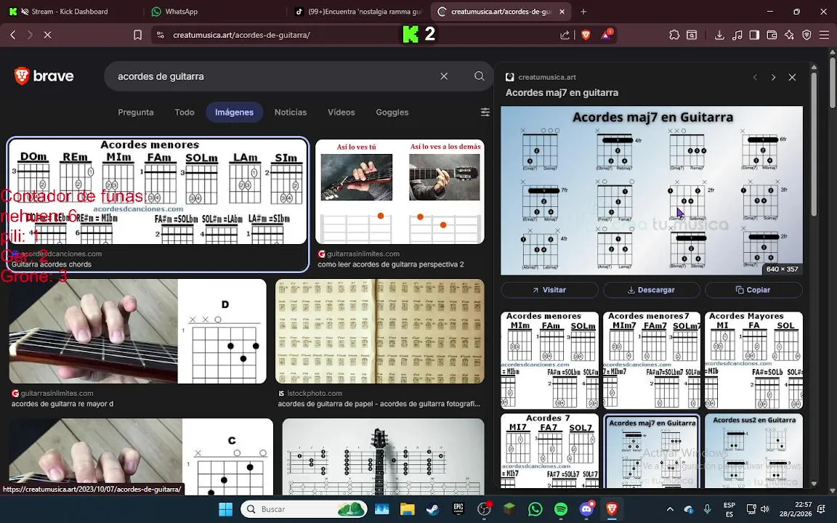Open Brave Rewards triangle icon
The image size is (837, 523).
click(x=607, y=35)
